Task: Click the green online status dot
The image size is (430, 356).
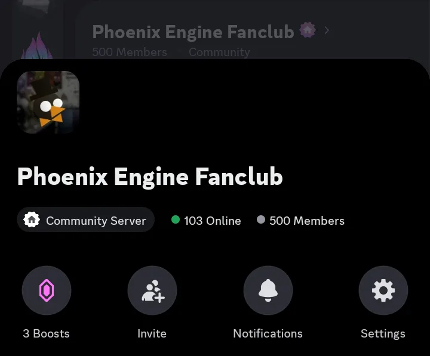Action: (x=176, y=219)
